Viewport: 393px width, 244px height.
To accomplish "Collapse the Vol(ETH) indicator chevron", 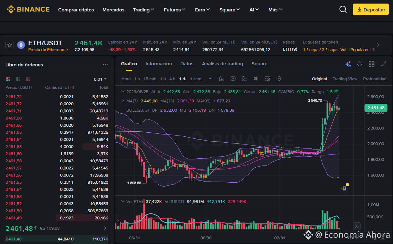I will point(122,202).
